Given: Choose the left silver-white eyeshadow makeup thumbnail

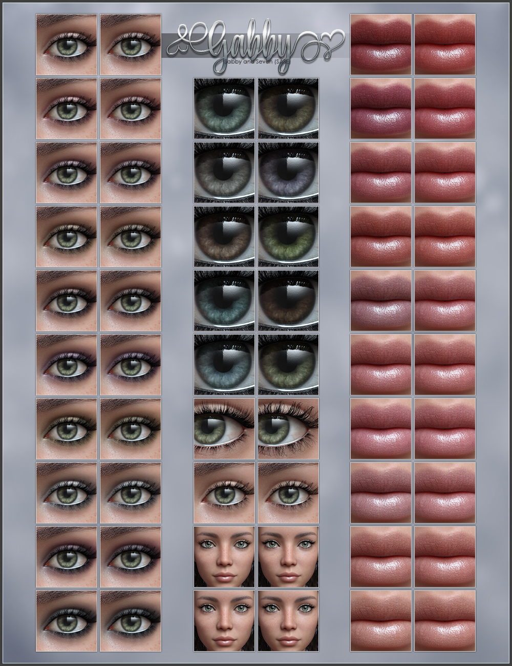Looking at the screenshot, I should pos(67,492).
